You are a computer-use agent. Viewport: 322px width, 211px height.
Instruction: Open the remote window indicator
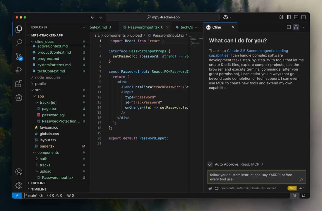coord(17,195)
